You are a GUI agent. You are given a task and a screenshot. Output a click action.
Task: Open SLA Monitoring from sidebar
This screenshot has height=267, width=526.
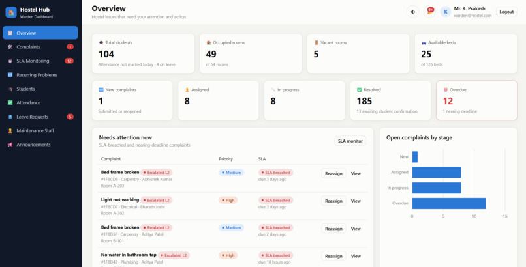point(40,61)
